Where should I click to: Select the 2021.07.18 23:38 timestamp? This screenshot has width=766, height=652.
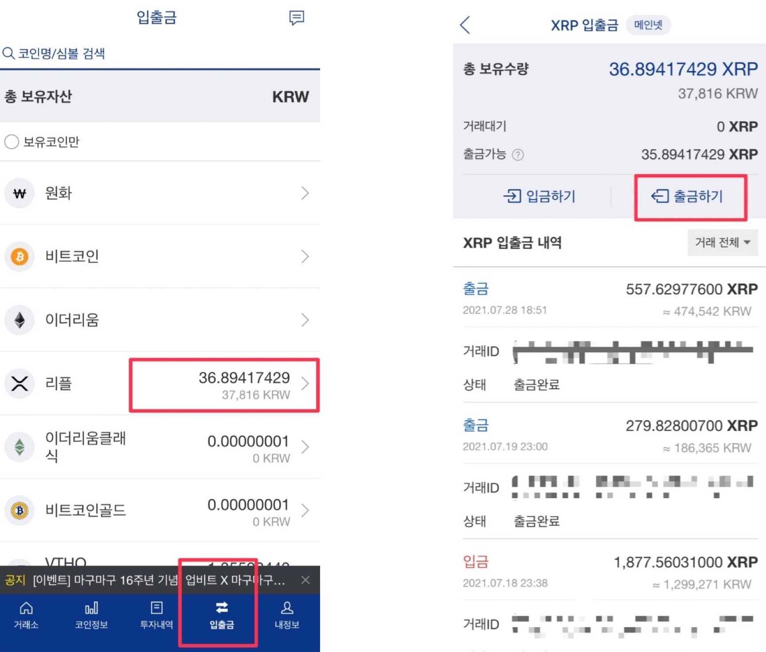click(505, 583)
